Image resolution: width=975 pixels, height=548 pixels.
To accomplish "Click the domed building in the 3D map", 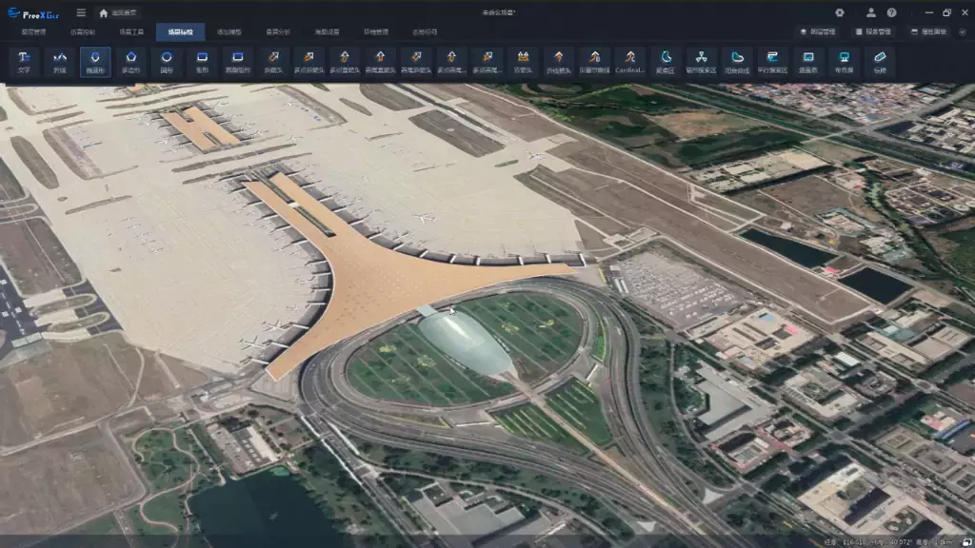I will pos(465,342).
